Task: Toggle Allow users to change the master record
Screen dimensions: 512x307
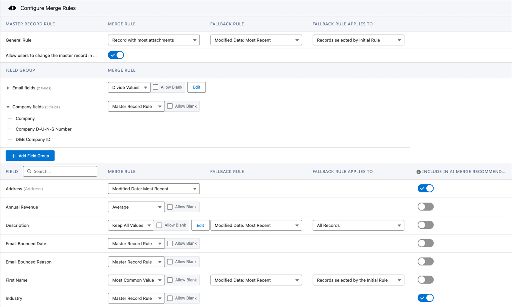Action: point(116,55)
